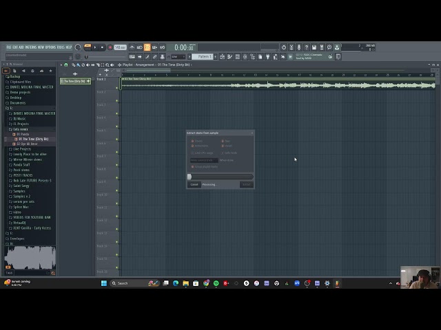Open the File menu
This screenshot has width=441, height=330.
(9, 47)
